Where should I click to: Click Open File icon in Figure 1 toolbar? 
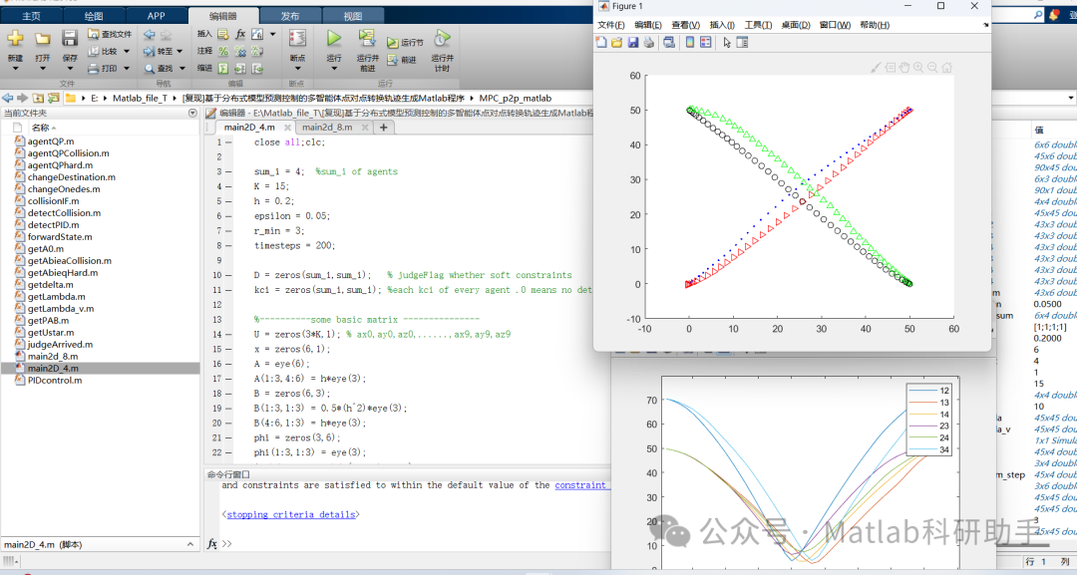pyautogui.click(x=617, y=43)
